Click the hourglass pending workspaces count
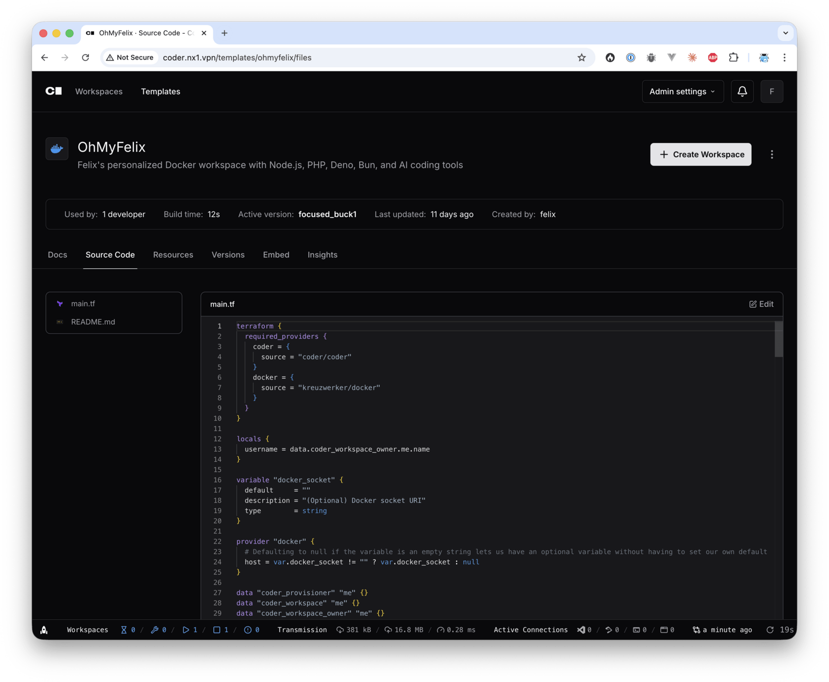 (x=128, y=630)
